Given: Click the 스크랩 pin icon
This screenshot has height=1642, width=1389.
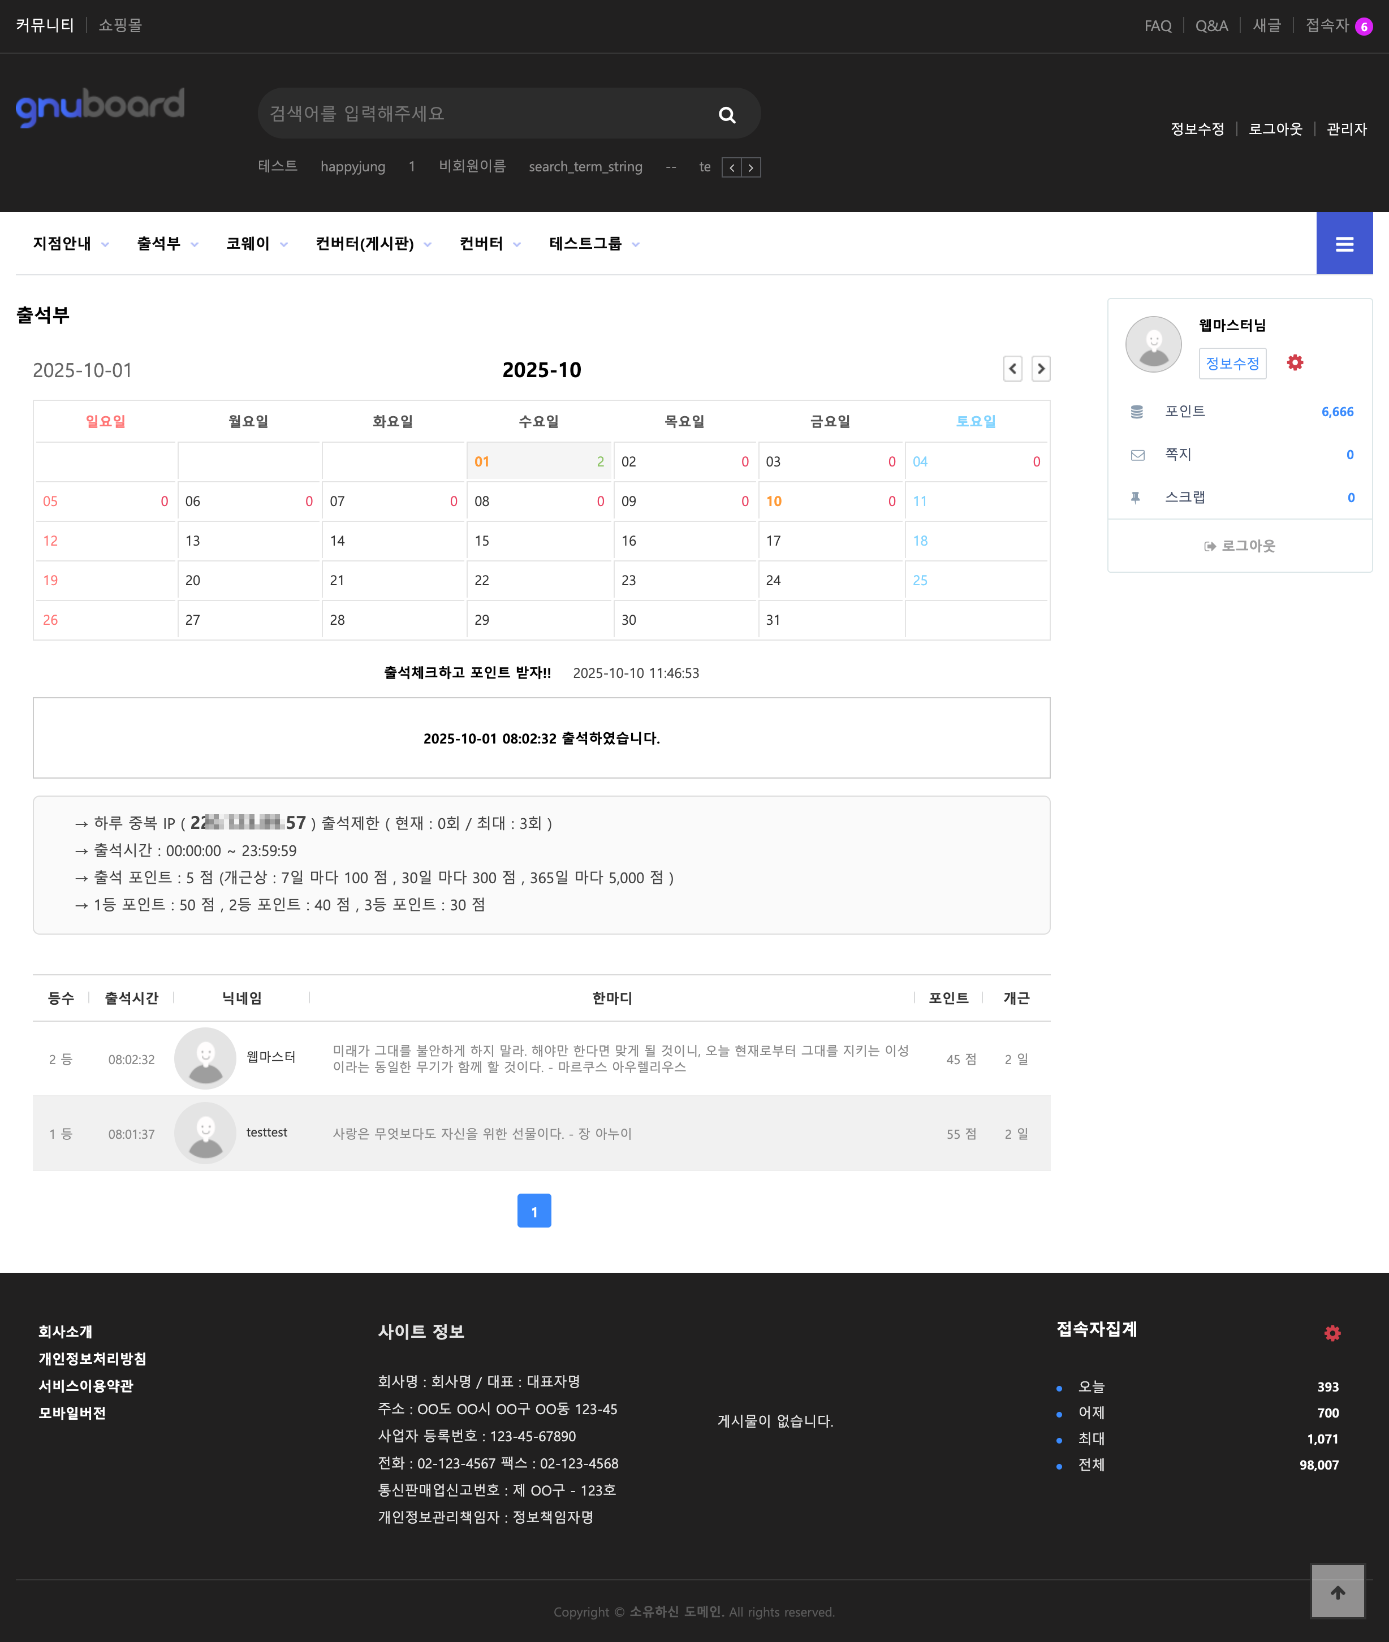Looking at the screenshot, I should pyautogui.click(x=1137, y=496).
